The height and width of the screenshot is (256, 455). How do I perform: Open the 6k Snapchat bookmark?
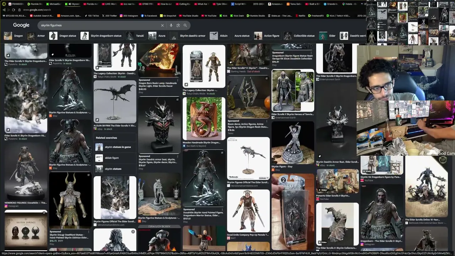(x=168, y=16)
